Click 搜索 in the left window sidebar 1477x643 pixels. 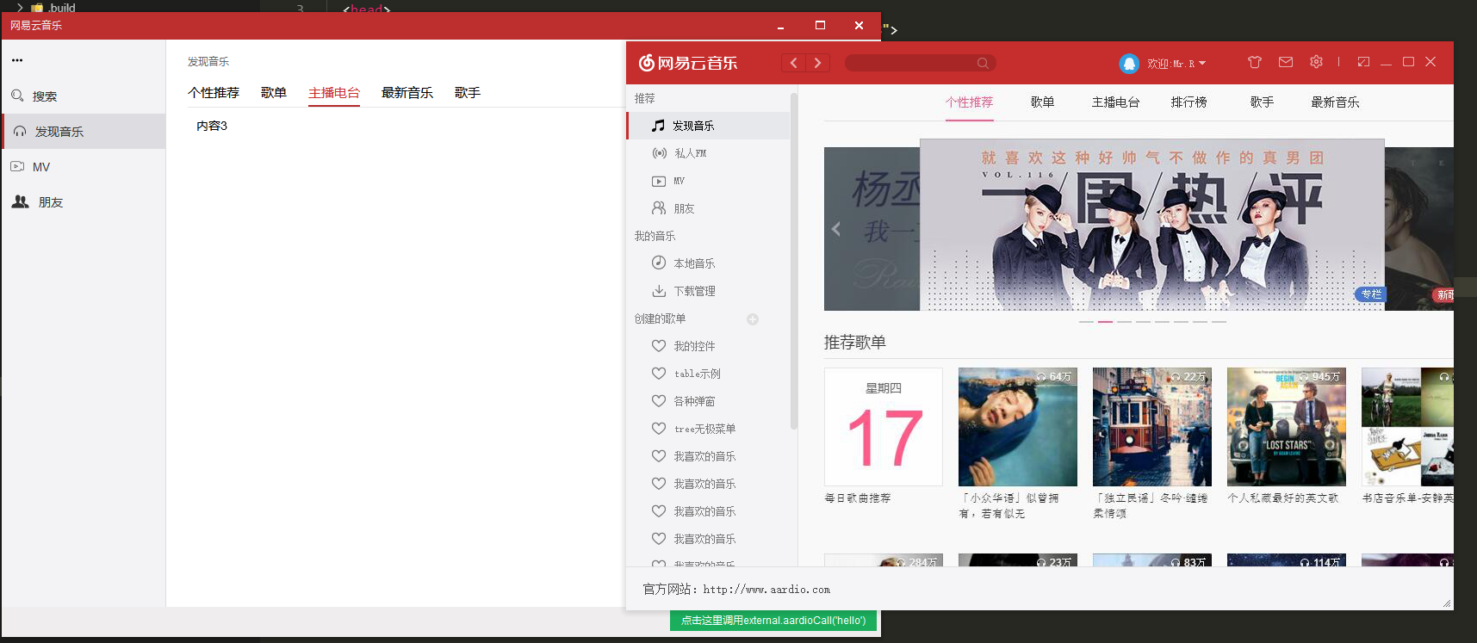tap(44, 96)
